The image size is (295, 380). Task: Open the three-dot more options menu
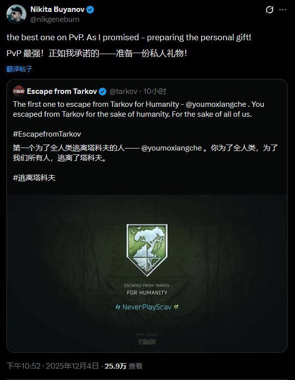(x=283, y=10)
